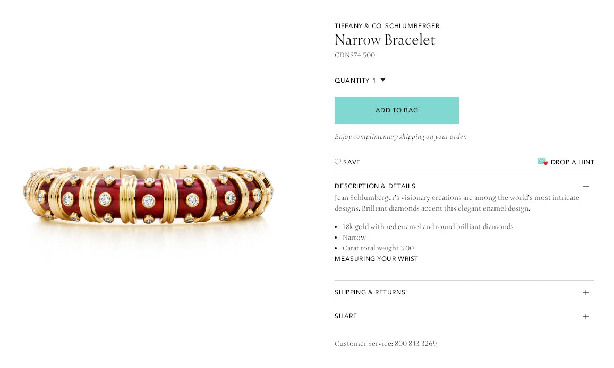This screenshot has height=368, width=614.
Task: Expand the Shipping & Returns heading
Action: pos(370,292)
